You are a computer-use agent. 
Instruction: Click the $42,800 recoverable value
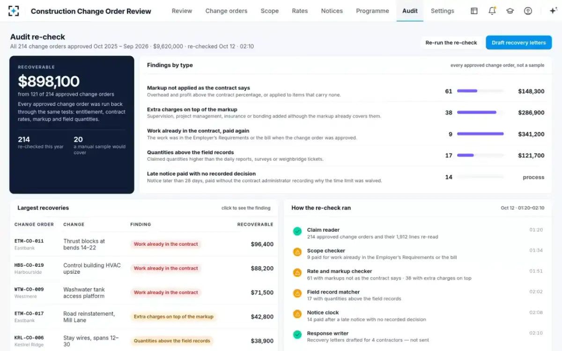point(262,317)
